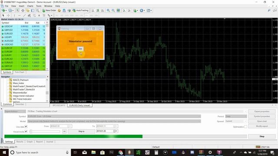Viewport: 278px width, 156px height.
Task: Toggle the Navigator panel star-folder icon
Action: pyautogui.click(x=28, y=10)
